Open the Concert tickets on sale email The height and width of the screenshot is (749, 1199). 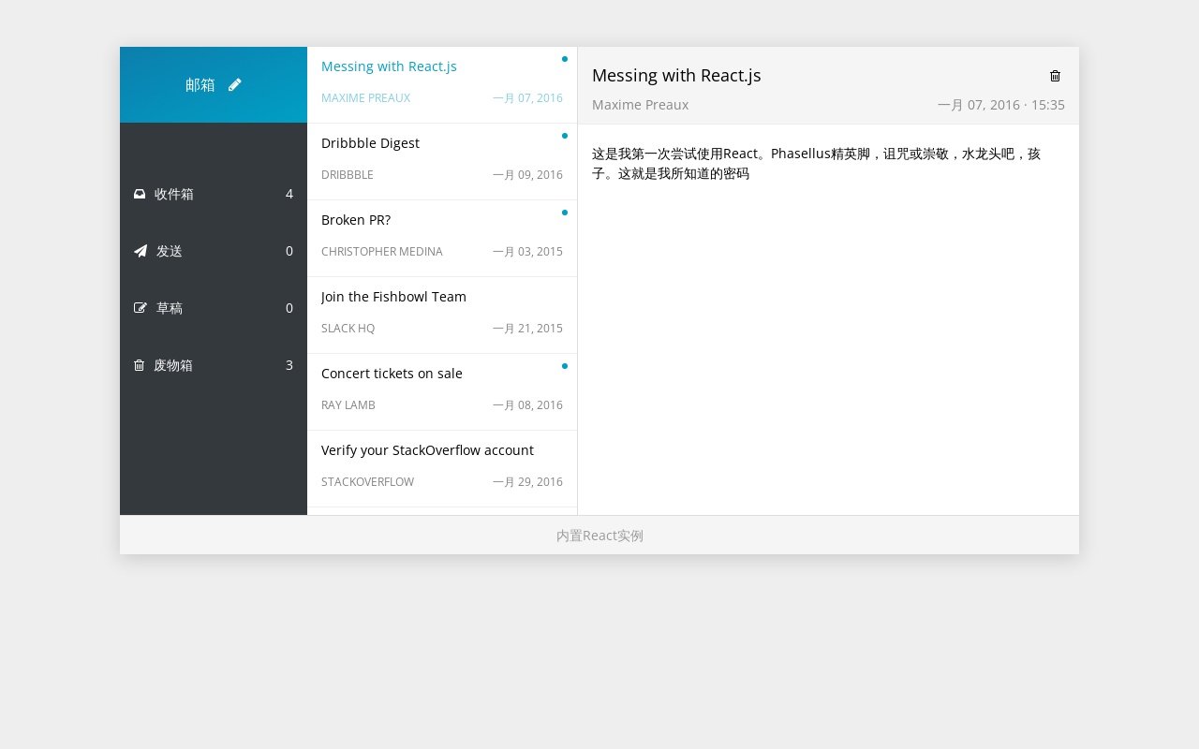click(x=442, y=392)
